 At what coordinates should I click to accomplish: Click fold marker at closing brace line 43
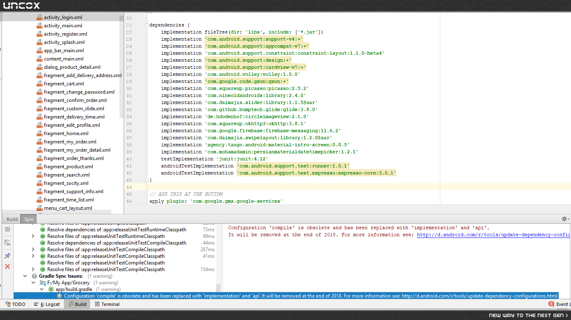click(x=147, y=180)
